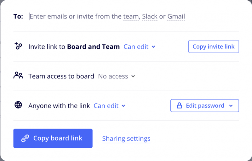252x161 pixels.
Task: Open the Team access No access dropdown
Action: (113, 76)
